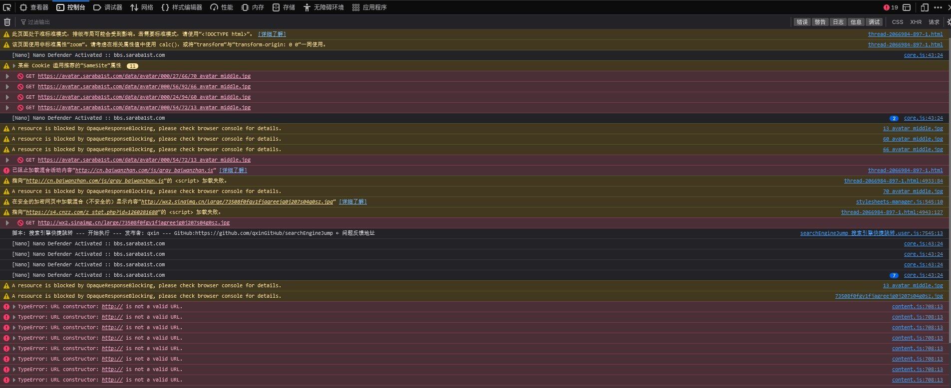Select the 控制台 console tab

(71, 7)
